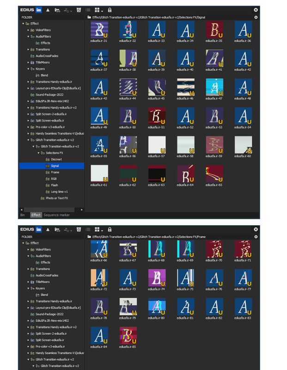Expand TitleMixers node in Frame window tree
Viewport: 287px width, 370px height.
click(x=28, y=282)
